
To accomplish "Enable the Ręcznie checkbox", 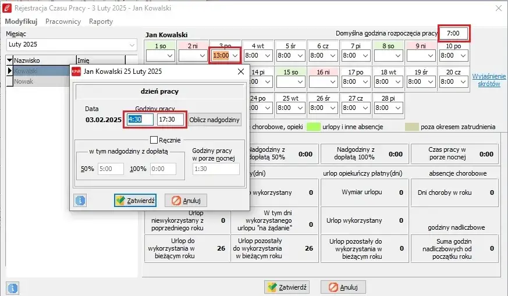I will (x=154, y=140).
